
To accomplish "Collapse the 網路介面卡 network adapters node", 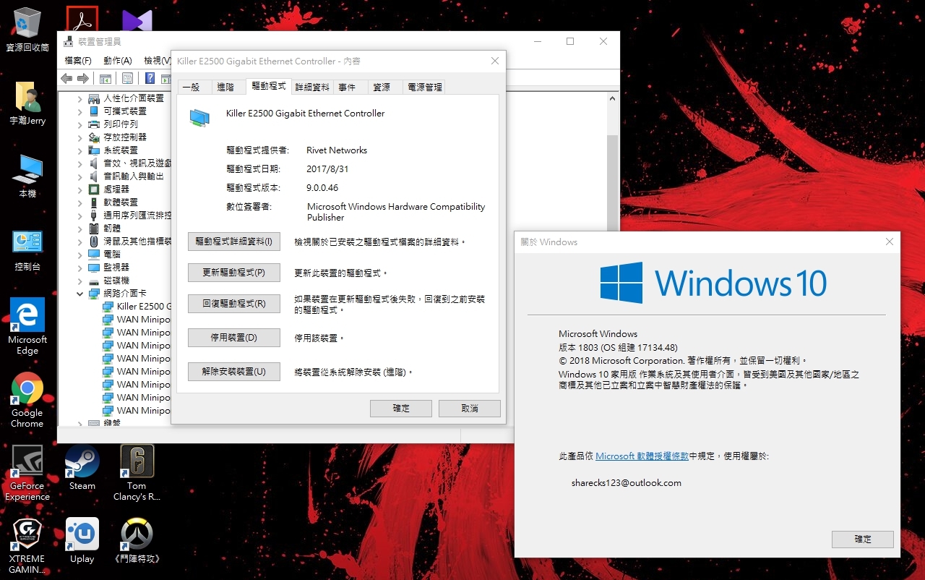I will click(79, 294).
